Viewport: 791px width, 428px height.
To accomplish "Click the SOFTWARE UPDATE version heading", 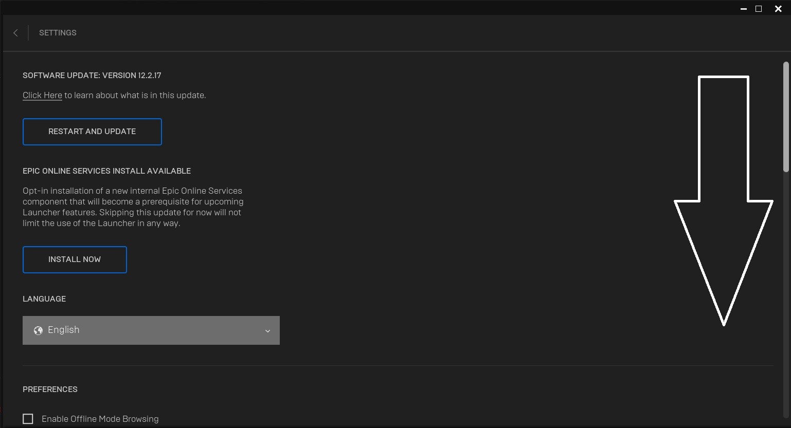I will tap(92, 75).
